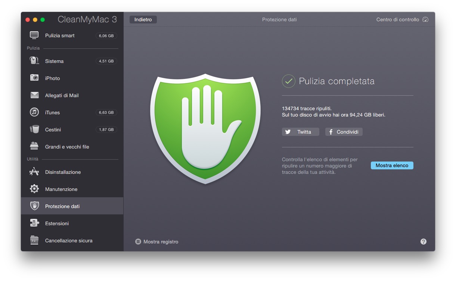The height and width of the screenshot is (281, 456).
Task: Click the Manutenzione gear icon
Action: 34,189
